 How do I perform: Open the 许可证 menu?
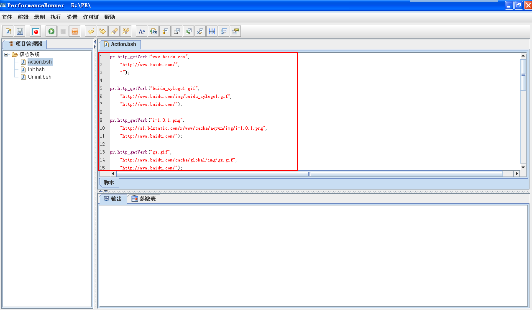(91, 17)
